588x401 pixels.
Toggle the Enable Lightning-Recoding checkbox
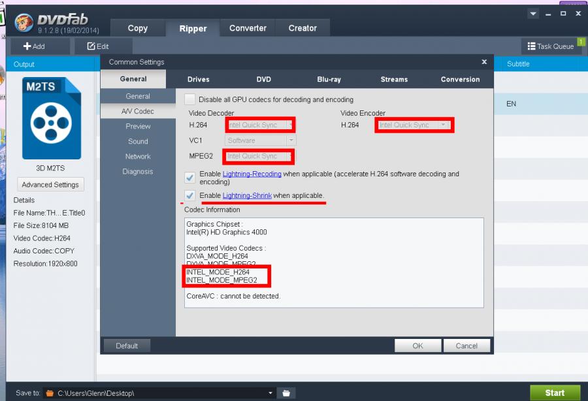tap(189, 177)
